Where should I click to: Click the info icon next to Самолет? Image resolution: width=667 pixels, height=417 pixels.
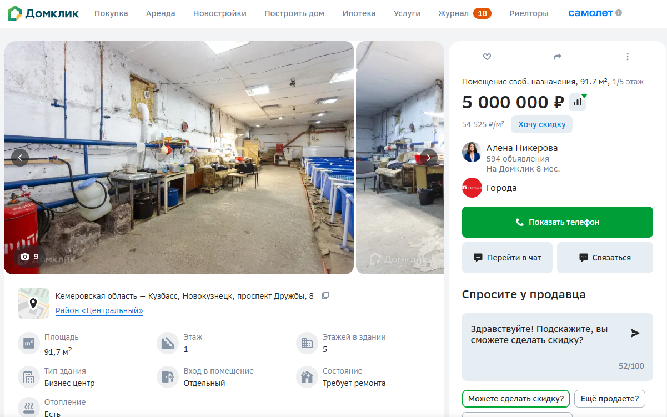pyautogui.click(x=619, y=13)
